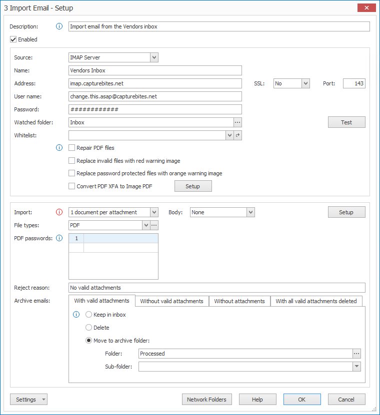Check Replace password protected files option
This screenshot has width=380, height=415.
(x=71, y=173)
